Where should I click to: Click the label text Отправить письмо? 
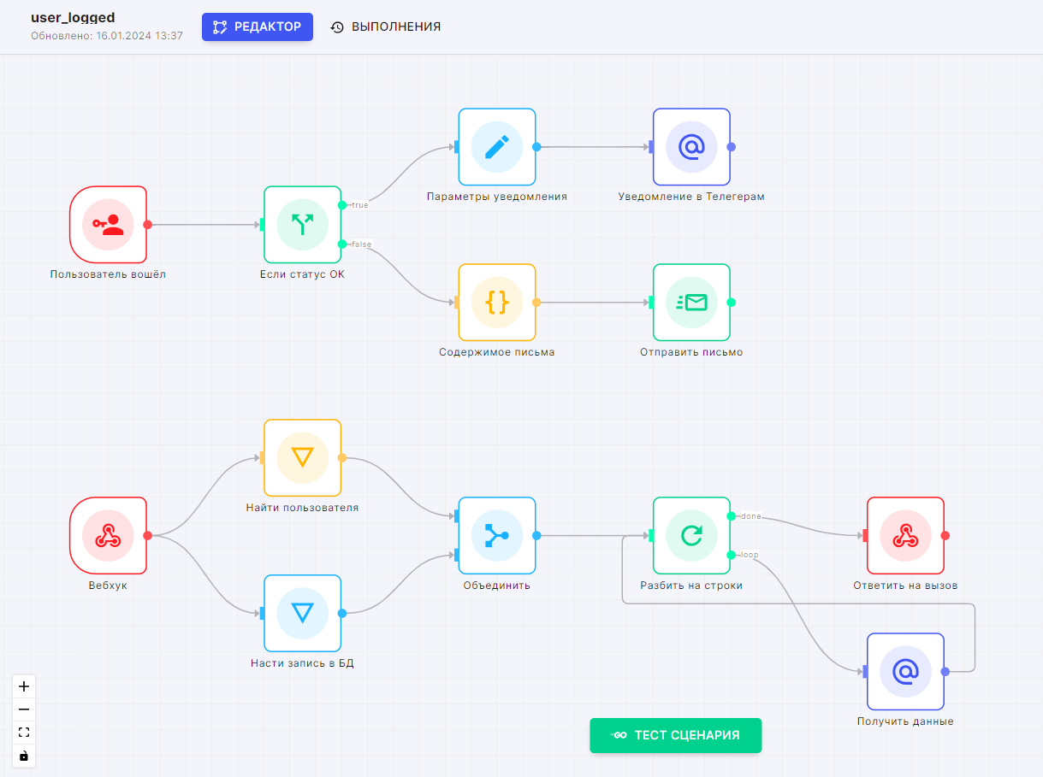point(691,352)
